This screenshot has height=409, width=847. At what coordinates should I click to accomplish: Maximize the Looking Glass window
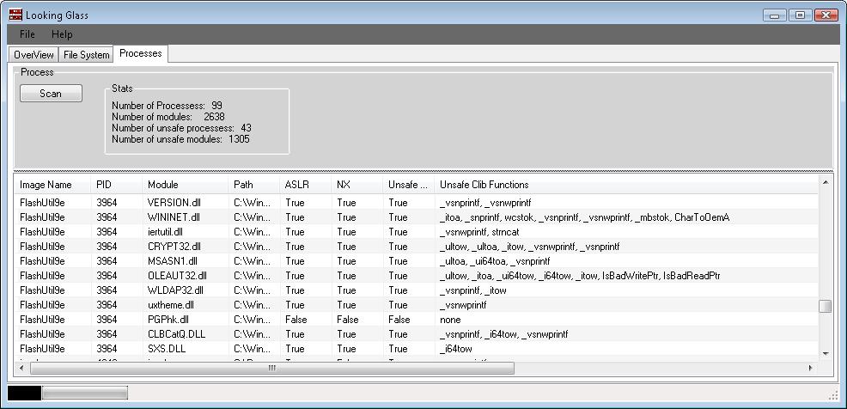click(800, 15)
